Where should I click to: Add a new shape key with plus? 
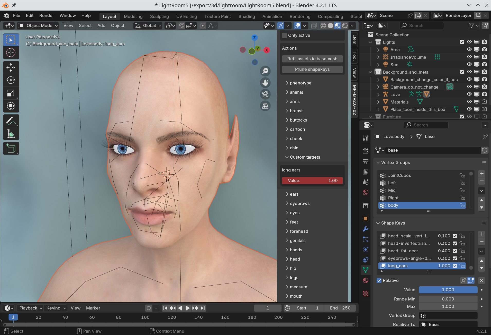point(482,234)
